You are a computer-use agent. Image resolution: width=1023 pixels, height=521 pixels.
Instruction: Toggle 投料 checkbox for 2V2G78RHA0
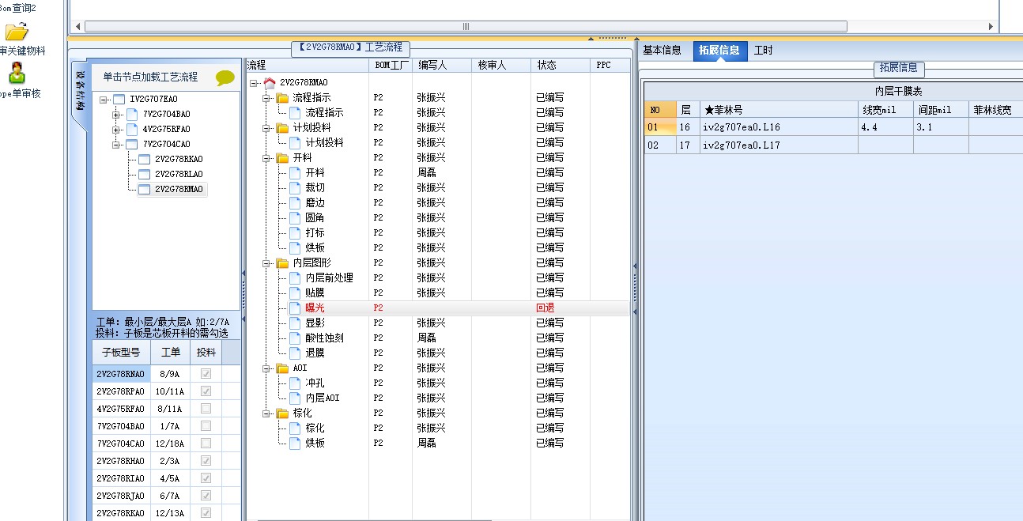coord(206,461)
